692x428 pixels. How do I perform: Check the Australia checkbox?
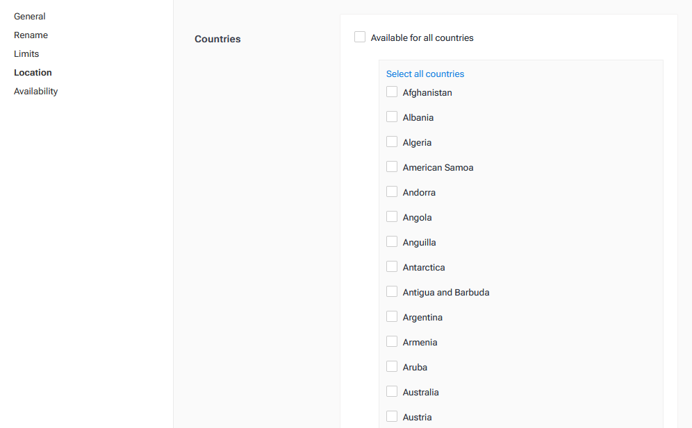(x=392, y=391)
